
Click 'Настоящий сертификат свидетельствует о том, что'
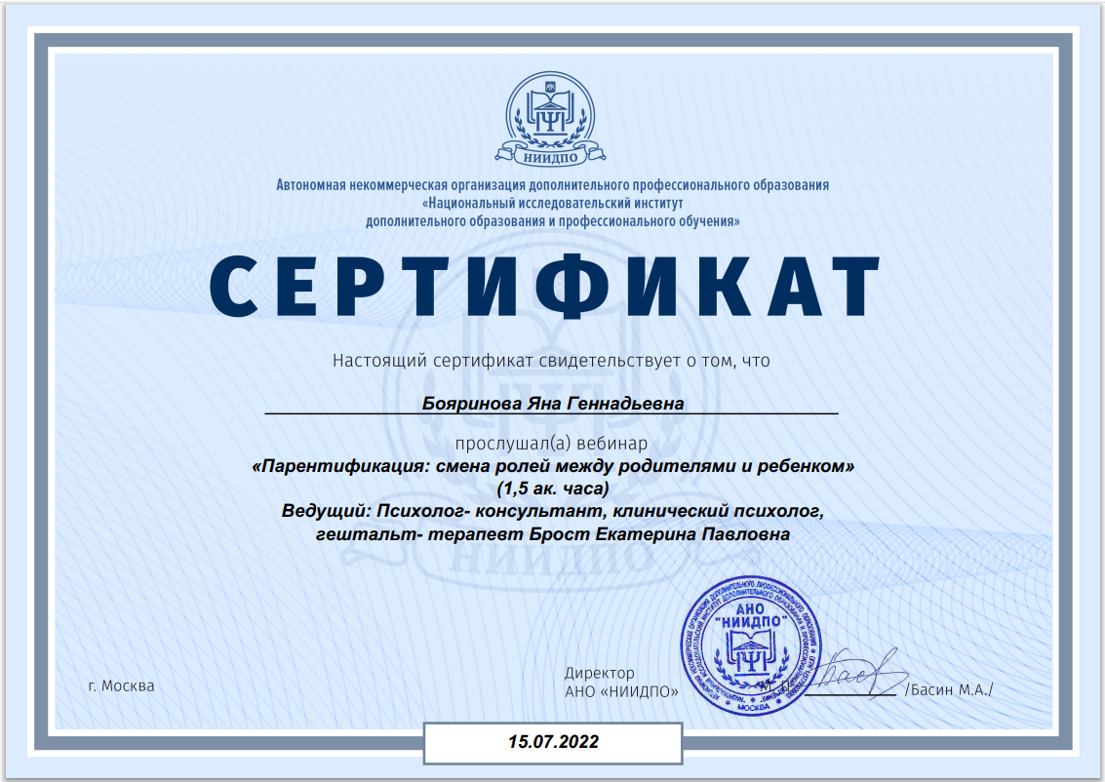coord(551,361)
